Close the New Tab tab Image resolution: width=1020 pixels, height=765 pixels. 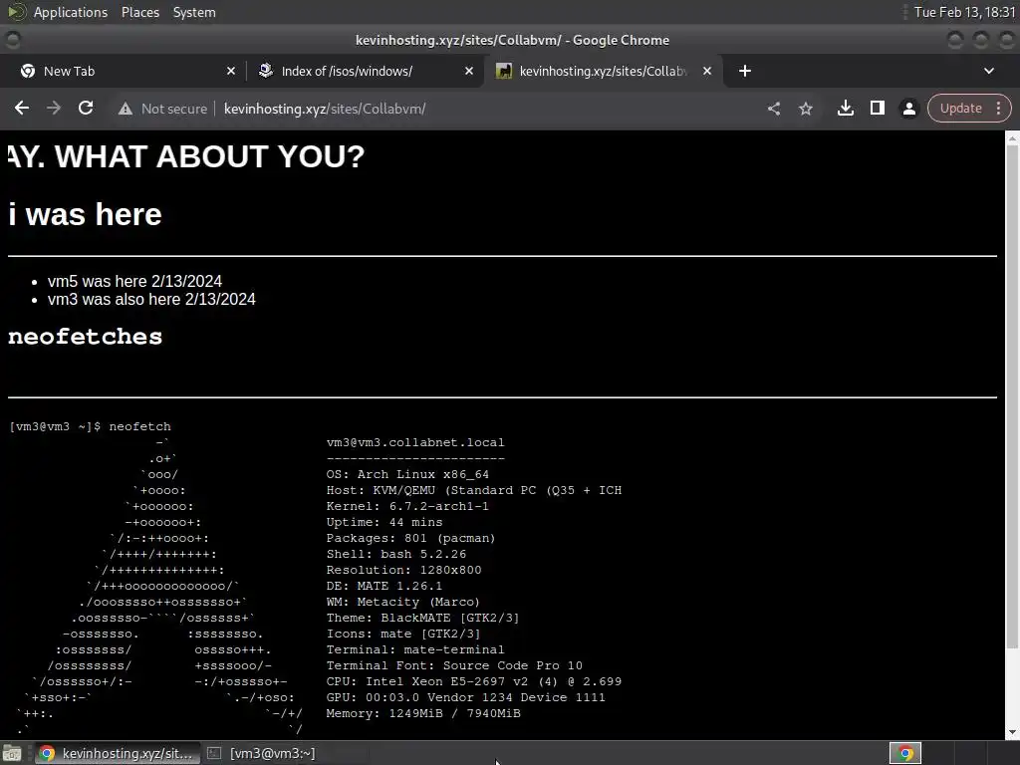pos(231,71)
